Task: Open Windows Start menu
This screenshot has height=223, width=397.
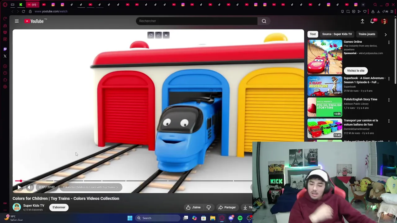Action: (130, 218)
